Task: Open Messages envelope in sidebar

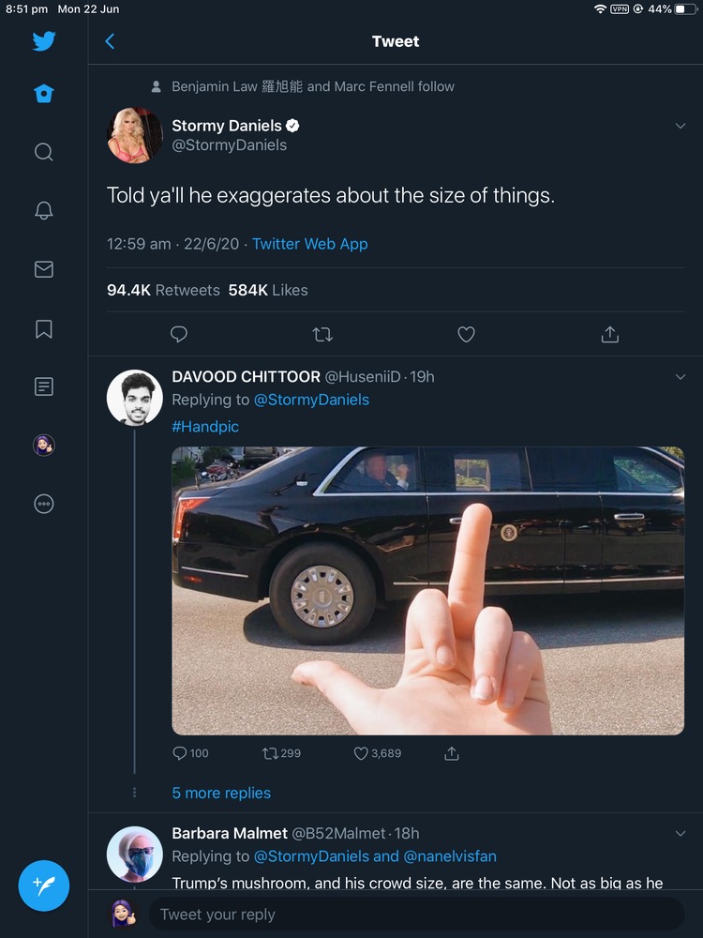Action: coord(44,269)
